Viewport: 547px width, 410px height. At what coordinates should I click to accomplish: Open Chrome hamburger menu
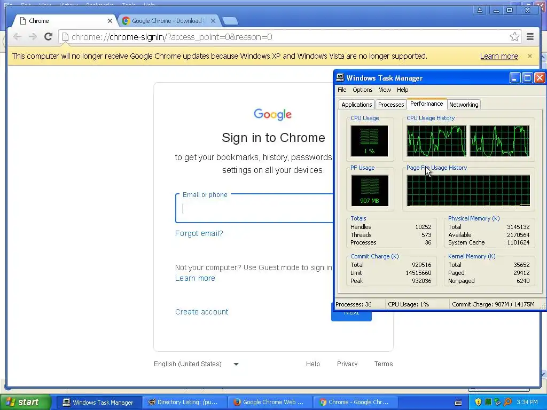pyautogui.click(x=530, y=37)
